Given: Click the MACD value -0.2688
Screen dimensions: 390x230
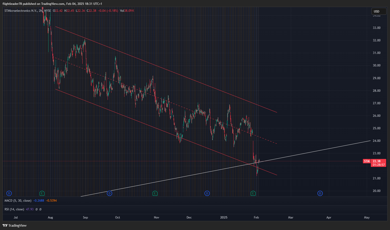Looking at the screenshot, I should coord(39,201).
